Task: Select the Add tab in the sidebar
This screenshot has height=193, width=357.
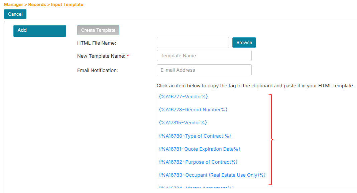Action: coord(39,31)
